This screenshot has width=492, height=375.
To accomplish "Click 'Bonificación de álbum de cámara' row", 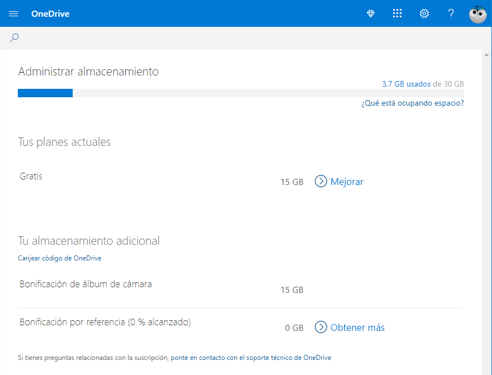I will pyautogui.click(x=240, y=287).
